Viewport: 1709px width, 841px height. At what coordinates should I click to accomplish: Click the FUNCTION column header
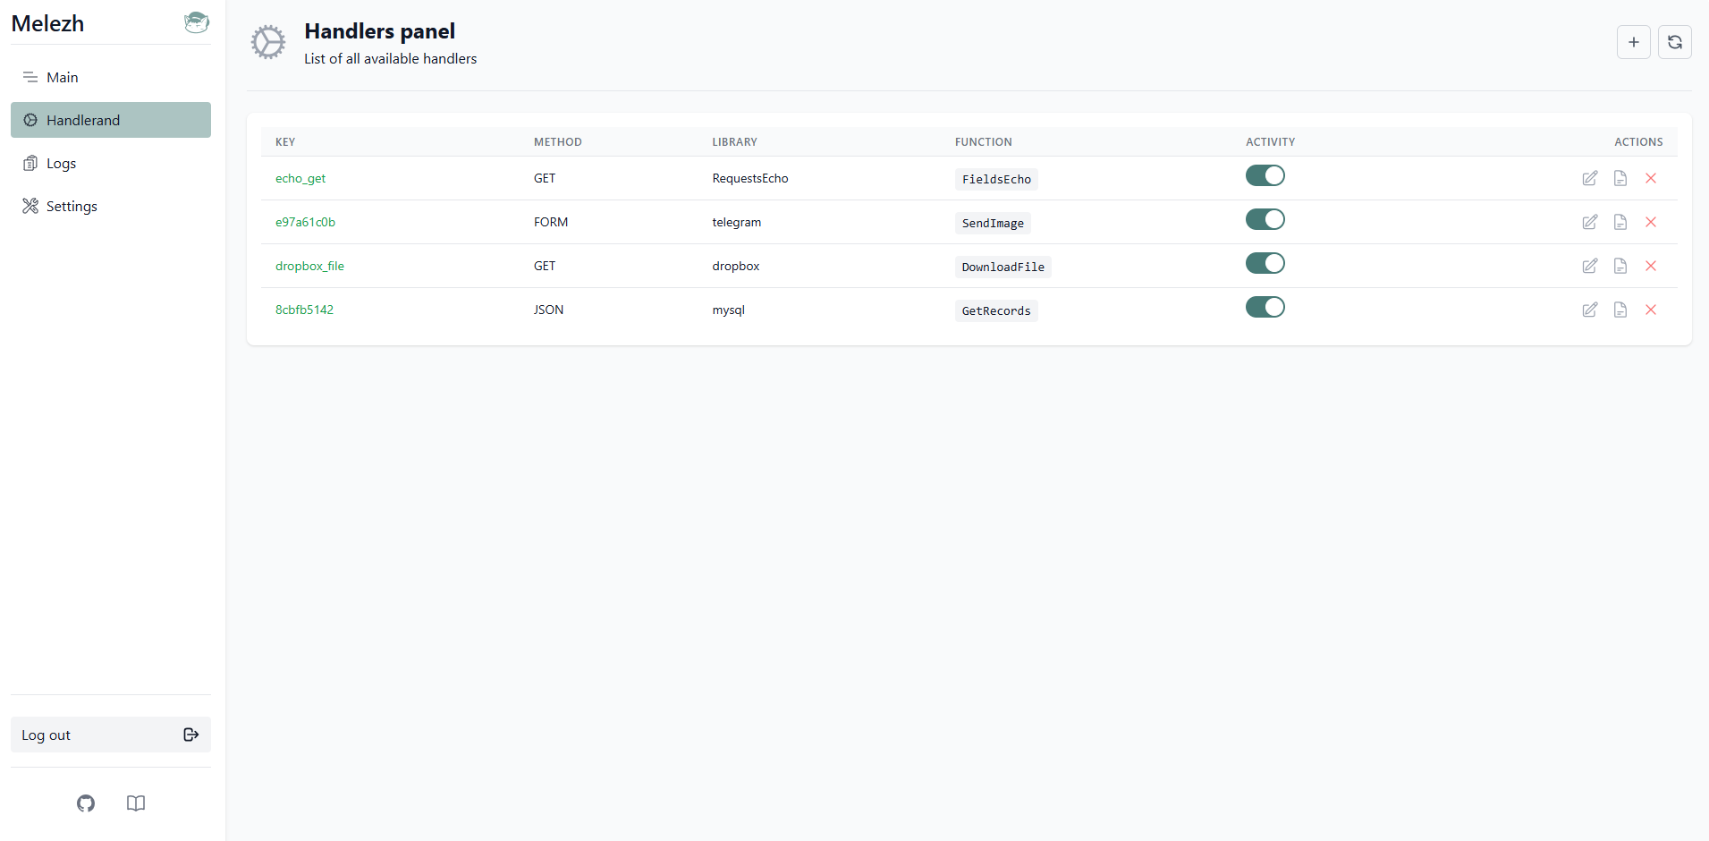(x=984, y=142)
